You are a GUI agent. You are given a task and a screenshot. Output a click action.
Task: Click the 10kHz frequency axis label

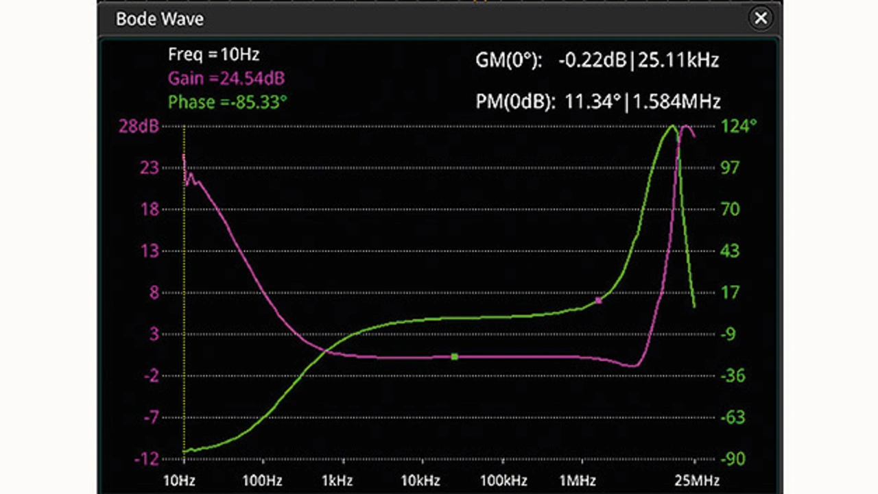click(420, 480)
